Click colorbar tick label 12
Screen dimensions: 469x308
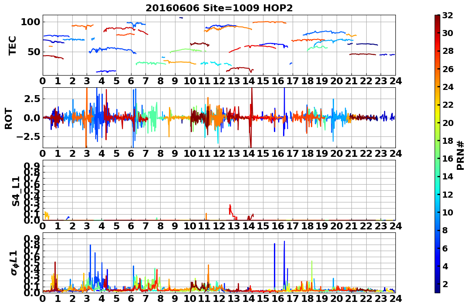coord(448,194)
